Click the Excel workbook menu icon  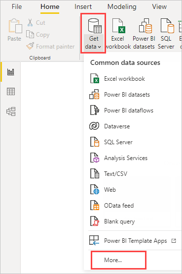(95, 78)
